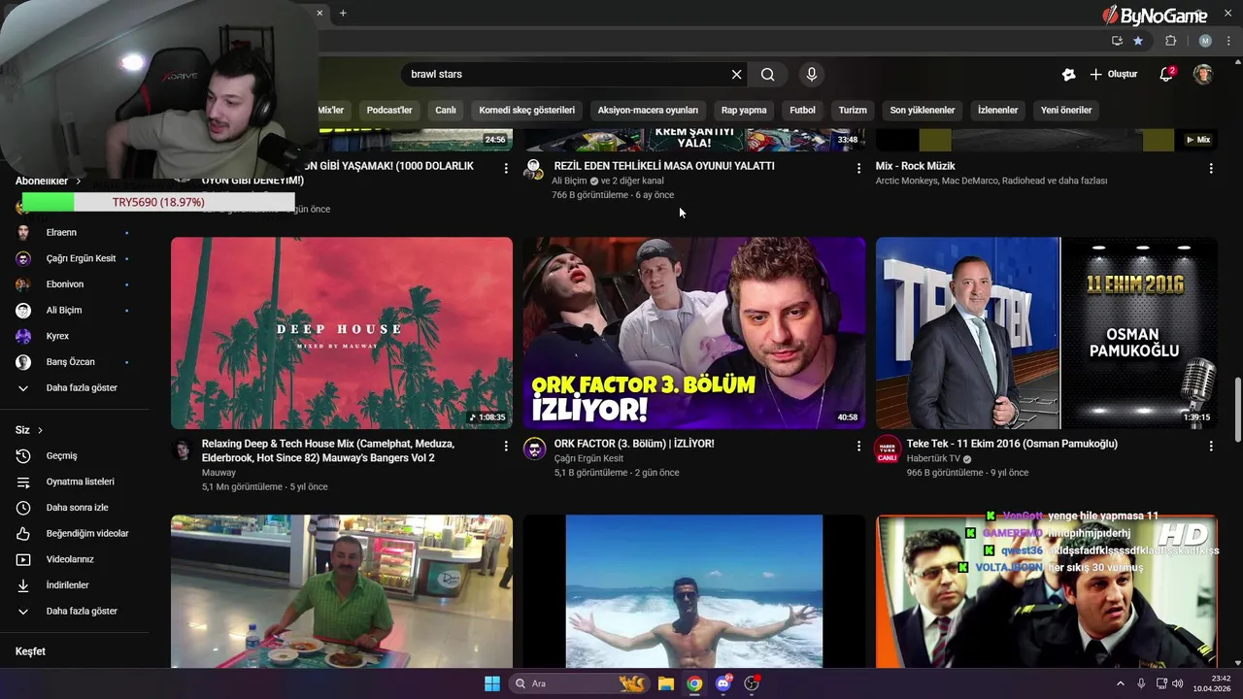
Task: Click the install app icon in address bar
Action: (x=1117, y=41)
